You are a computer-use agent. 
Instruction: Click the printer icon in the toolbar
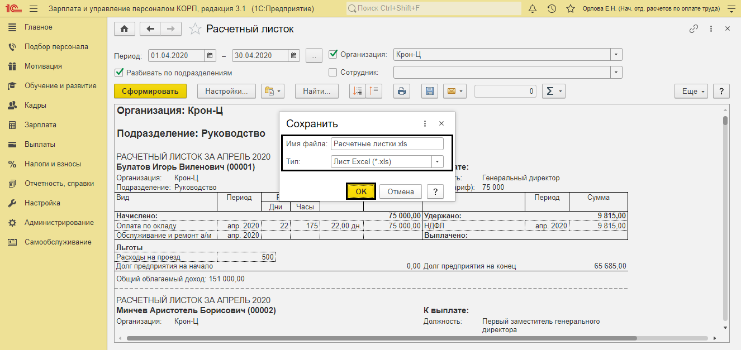pos(402,92)
